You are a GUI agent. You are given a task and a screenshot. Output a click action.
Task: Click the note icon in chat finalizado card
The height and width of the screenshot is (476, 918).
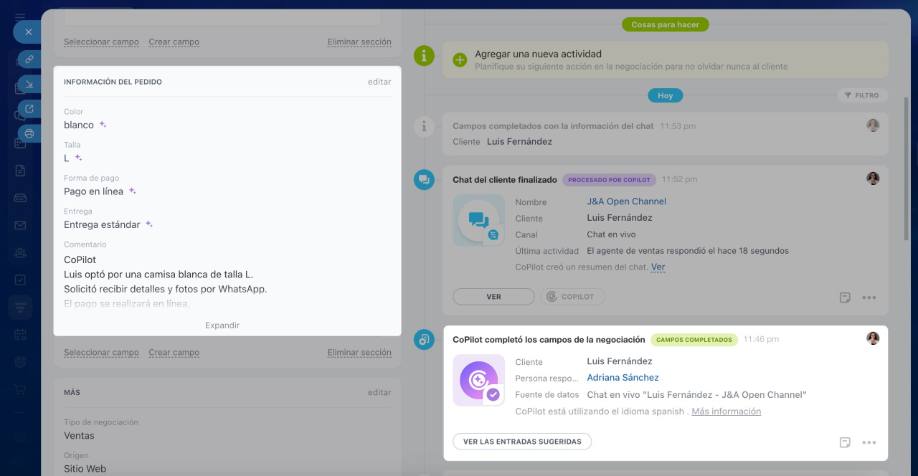tap(845, 297)
